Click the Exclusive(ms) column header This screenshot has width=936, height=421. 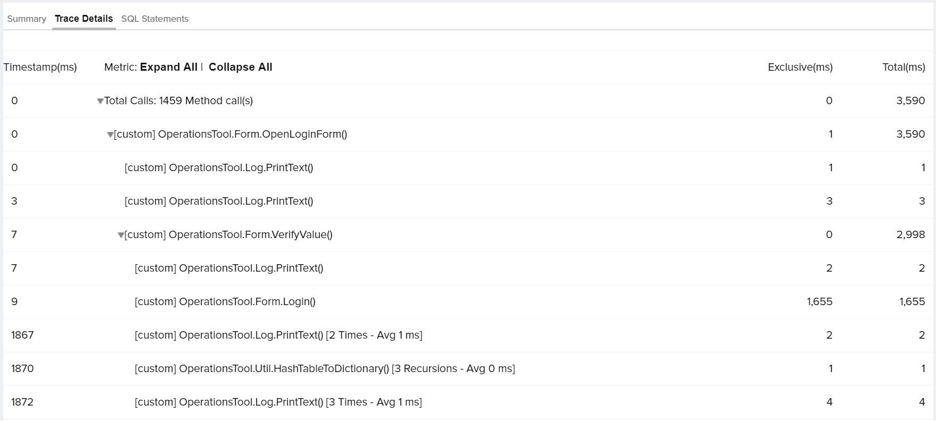(800, 68)
